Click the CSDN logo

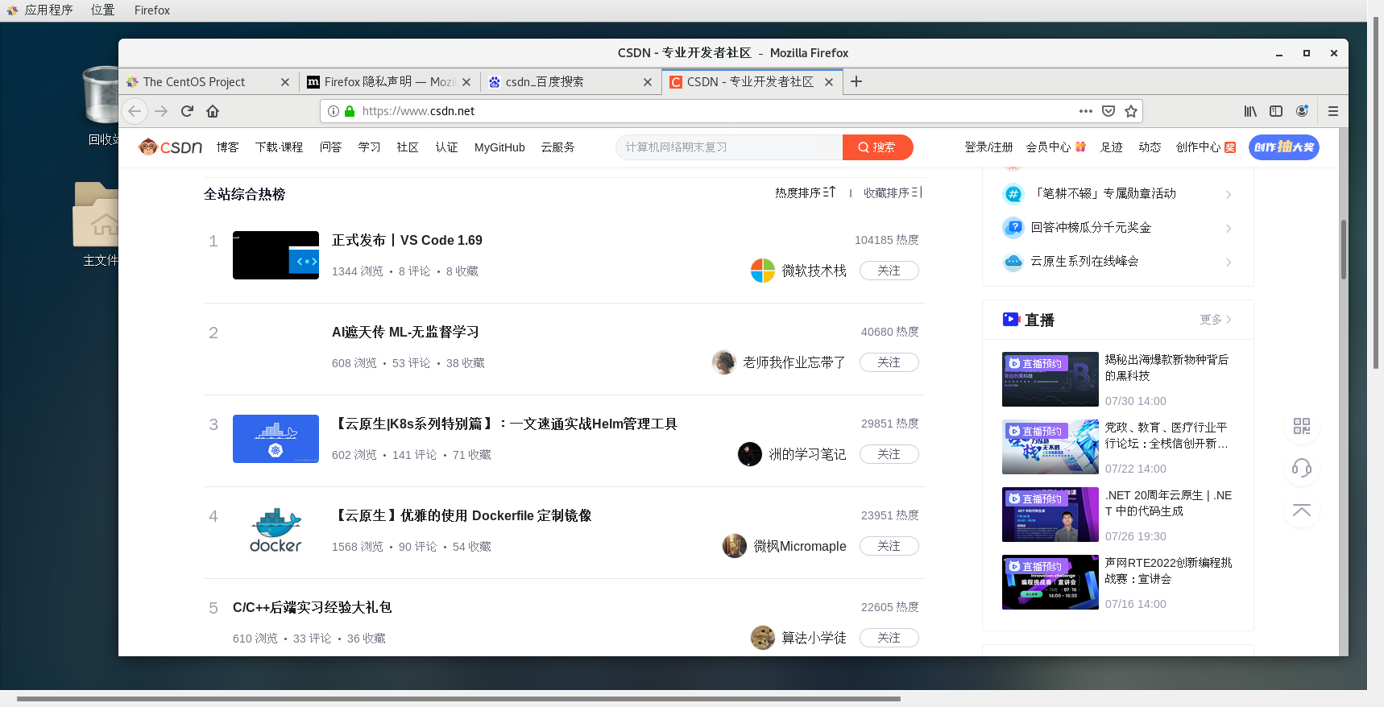[171, 147]
